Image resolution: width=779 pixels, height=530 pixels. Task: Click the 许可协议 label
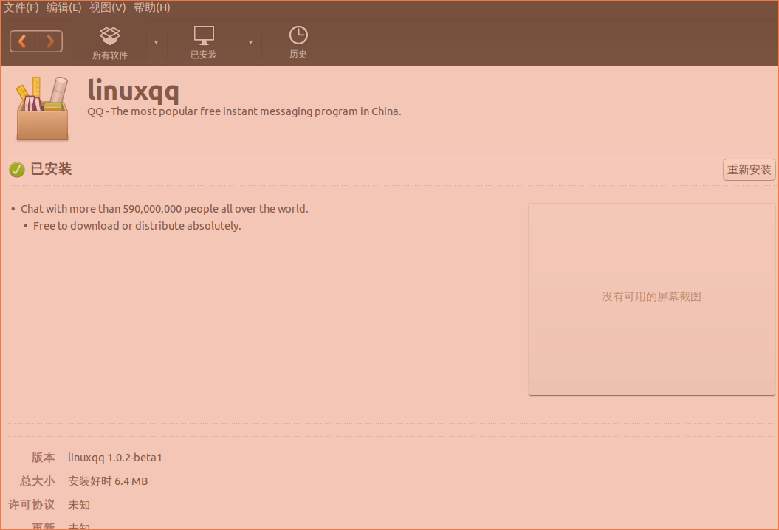pyautogui.click(x=31, y=505)
